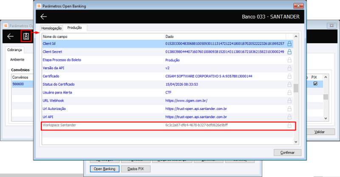Viewport: 340px width, 177px height.
Task: Click the lock icon on Client Id row
Action: [289, 44]
